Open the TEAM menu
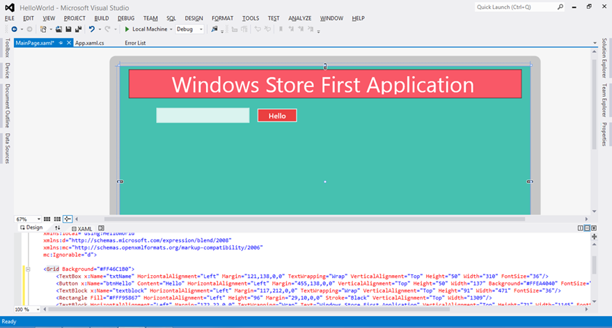 coord(150,18)
